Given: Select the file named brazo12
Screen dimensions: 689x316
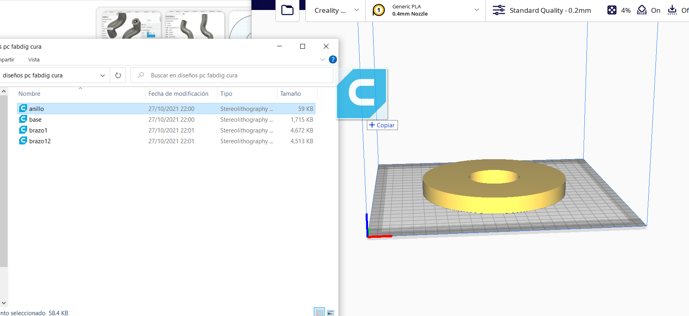Looking at the screenshot, I should tap(40, 141).
